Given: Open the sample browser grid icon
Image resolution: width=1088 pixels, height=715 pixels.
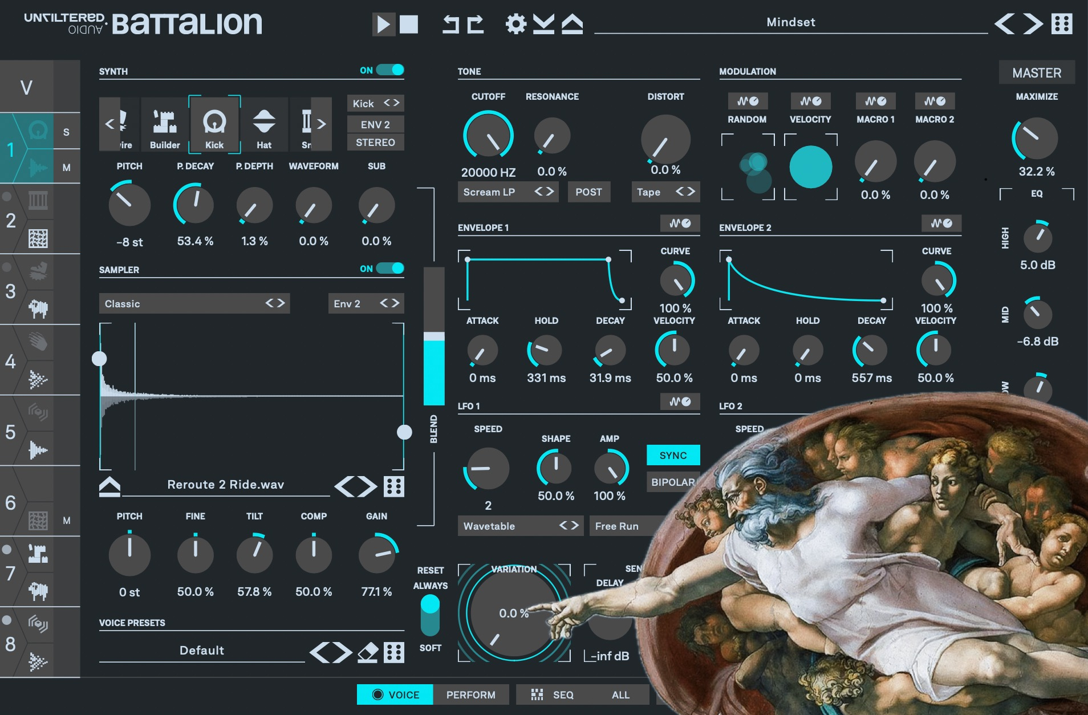Looking at the screenshot, I should pyautogui.click(x=394, y=486).
